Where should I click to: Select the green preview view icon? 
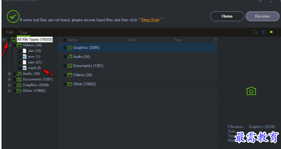(271, 32)
